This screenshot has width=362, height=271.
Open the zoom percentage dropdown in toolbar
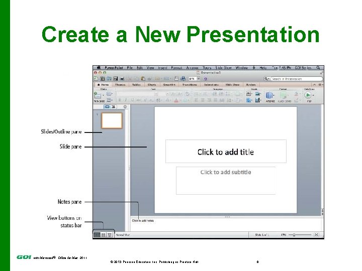[199, 79]
